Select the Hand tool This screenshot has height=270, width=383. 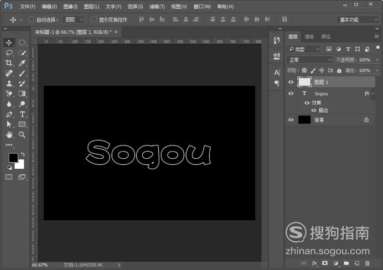[9, 134]
